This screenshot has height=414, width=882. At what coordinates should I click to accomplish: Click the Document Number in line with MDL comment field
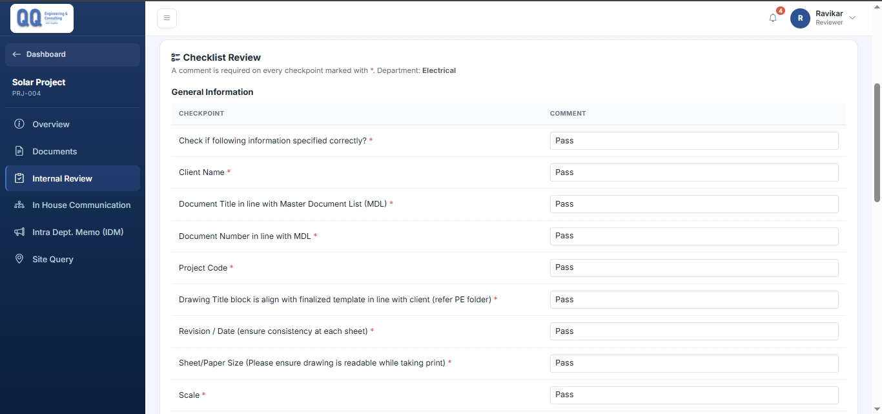(694, 236)
